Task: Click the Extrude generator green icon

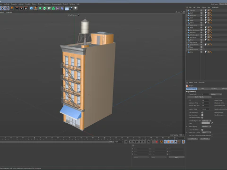Action: point(44,8)
